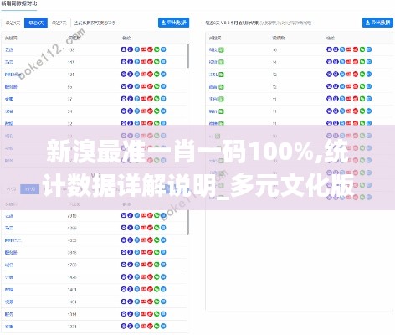Open the first keyword link in the right table
This screenshot has height=335, width=395.
[213, 49]
